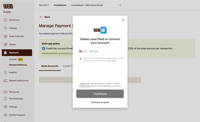The height and width of the screenshot is (122, 200).
Task: Click the Orders icon in sidebar
Action: (6, 44)
